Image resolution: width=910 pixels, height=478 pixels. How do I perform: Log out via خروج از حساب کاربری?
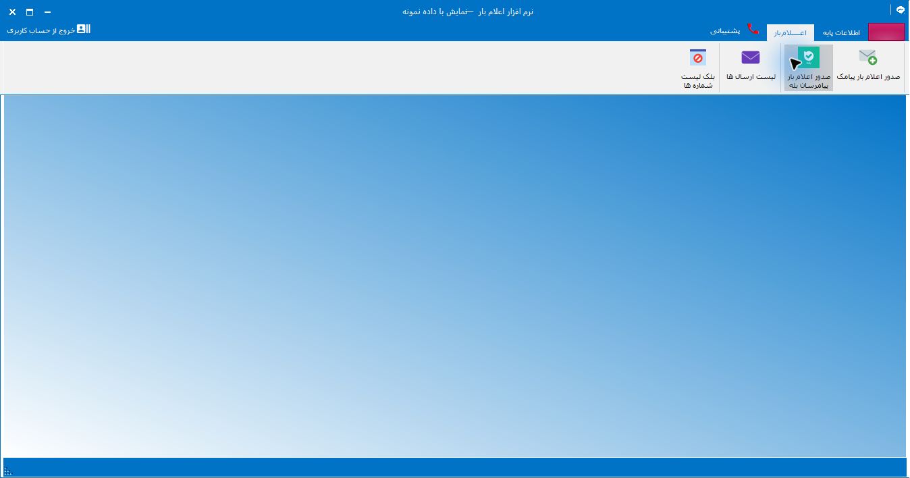point(41,31)
